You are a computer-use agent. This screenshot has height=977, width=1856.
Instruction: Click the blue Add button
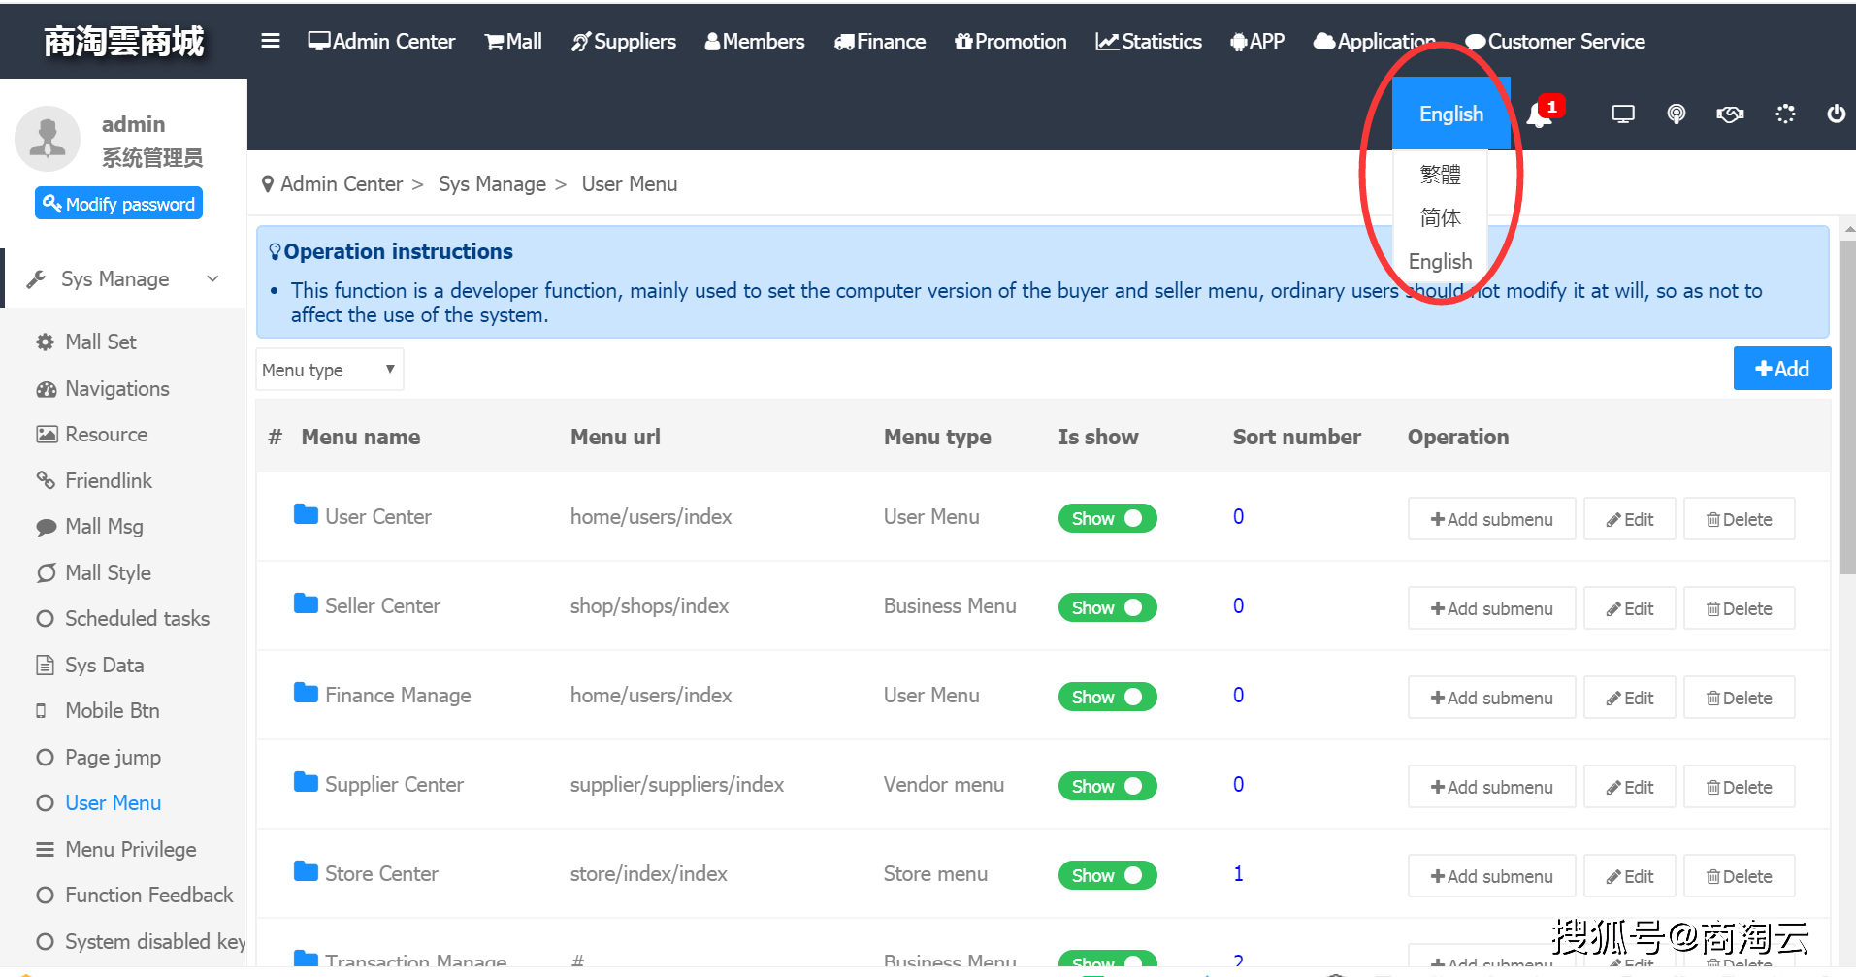[1782, 369]
